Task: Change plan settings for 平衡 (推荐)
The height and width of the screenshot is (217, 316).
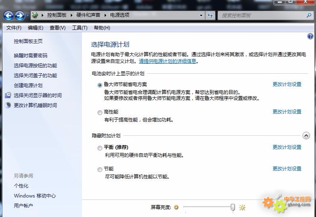Action: tap(287, 147)
